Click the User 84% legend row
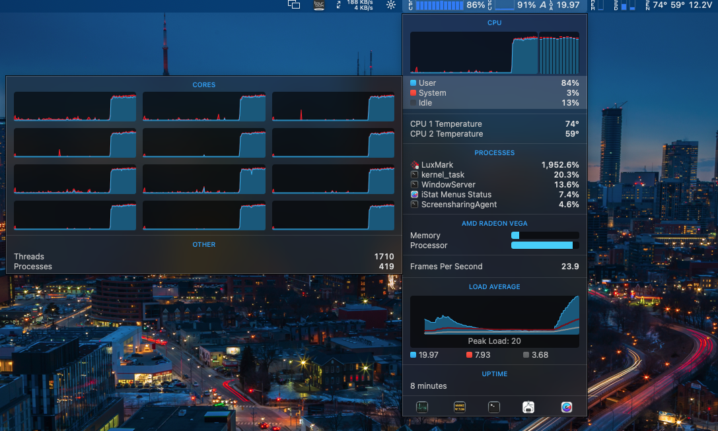This screenshot has height=431, width=718. tap(495, 83)
